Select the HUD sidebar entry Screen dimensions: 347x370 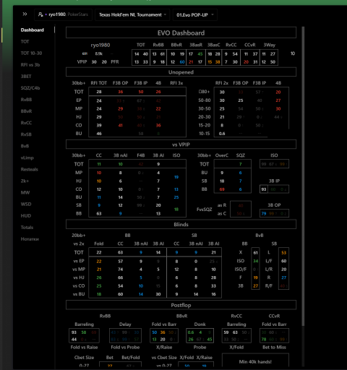26,216
